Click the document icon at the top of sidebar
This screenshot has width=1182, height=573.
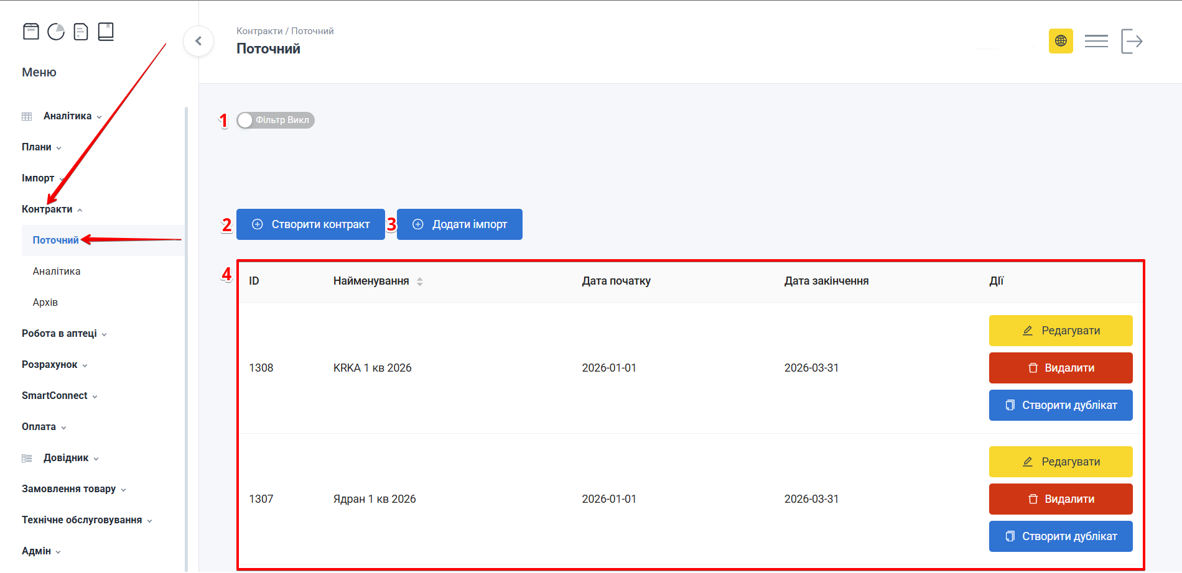coord(81,31)
